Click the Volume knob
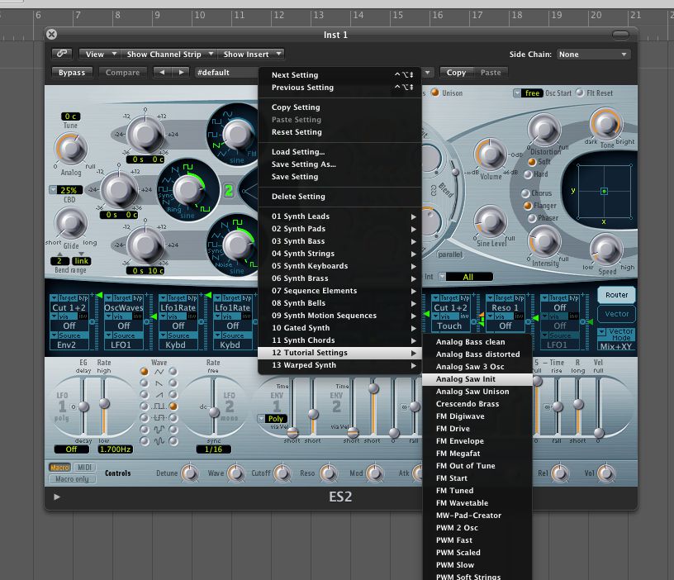The height and width of the screenshot is (580, 674). click(490, 155)
